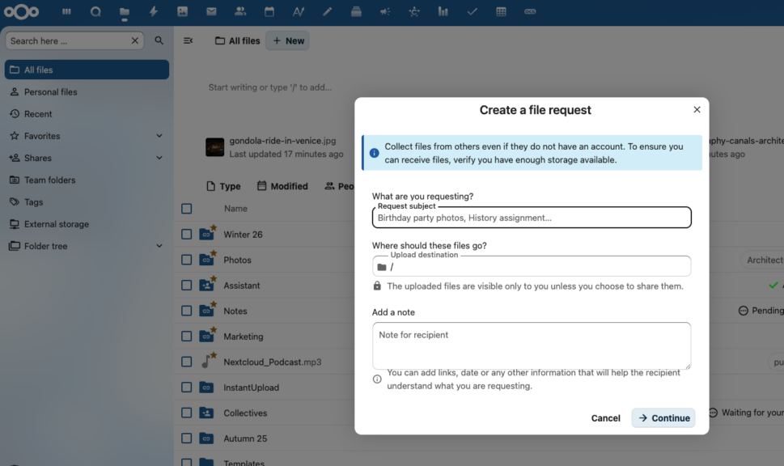Open the announcements megaphone app icon
Image resolution: width=784 pixels, height=466 pixels.
(x=384, y=11)
